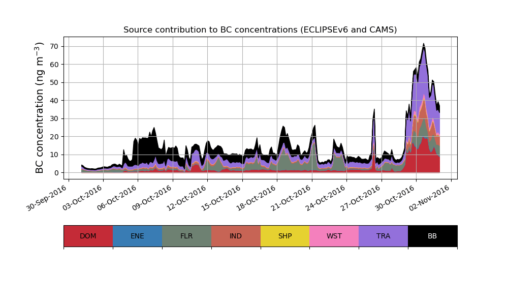508x305 pixels.
Task: Click the red DOM legend swatch
Action: [88, 236]
